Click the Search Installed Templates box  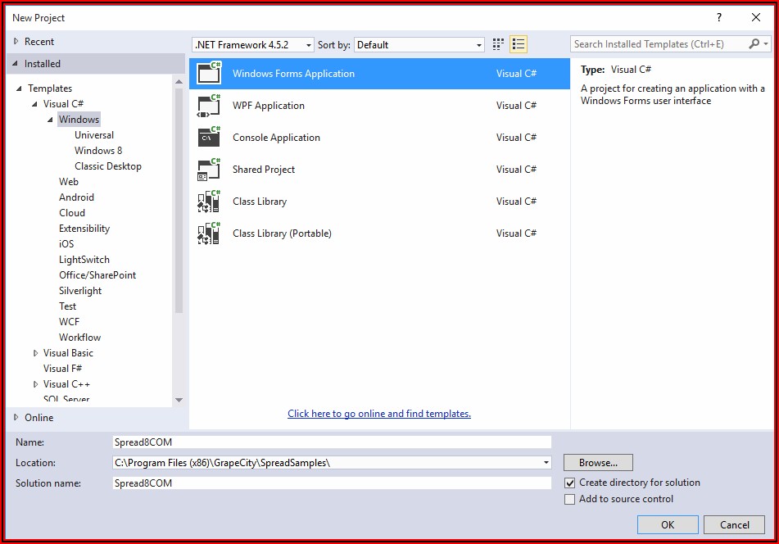pos(659,44)
